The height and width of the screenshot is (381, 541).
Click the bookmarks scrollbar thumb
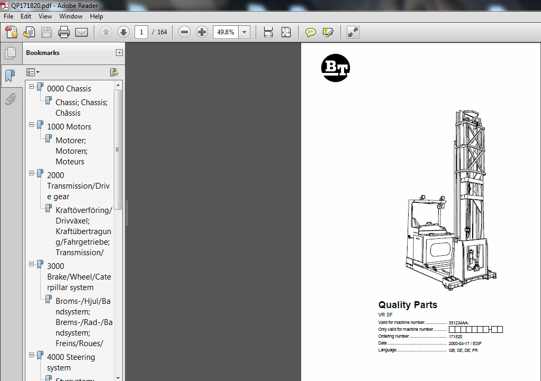coord(118,150)
